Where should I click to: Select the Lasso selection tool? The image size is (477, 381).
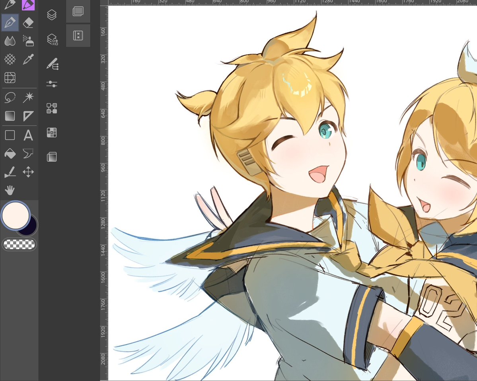click(10, 98)
